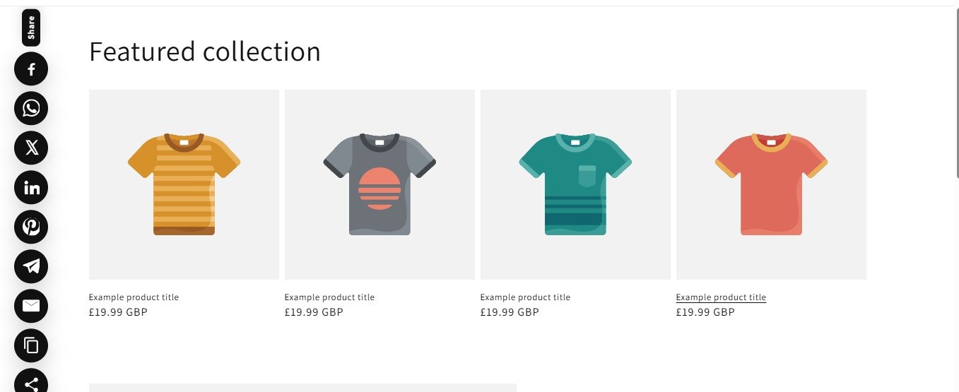Open more sharing options icon
Image resolution: width=959 pixels, height=392 pixels.
[x=31, y=381]
